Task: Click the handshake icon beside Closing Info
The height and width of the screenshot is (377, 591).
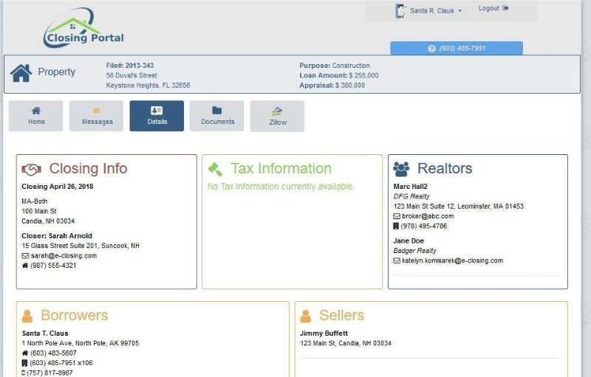Action: 31,169
